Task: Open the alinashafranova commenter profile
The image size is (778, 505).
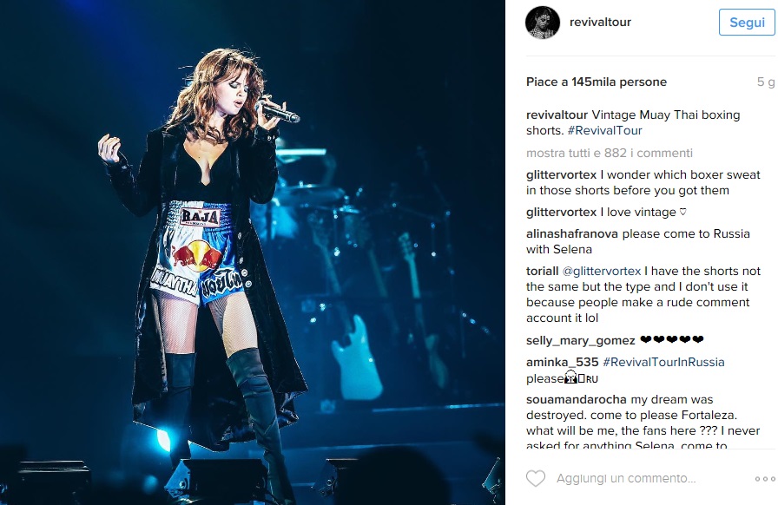Action: 572,233
